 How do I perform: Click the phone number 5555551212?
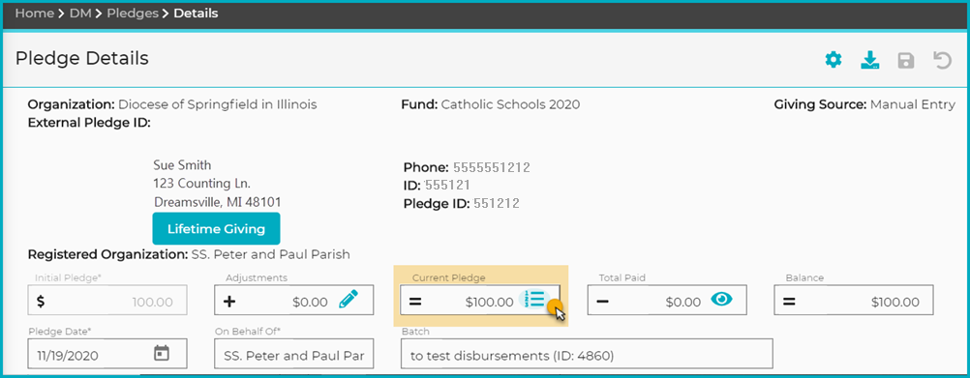point(491,167)
